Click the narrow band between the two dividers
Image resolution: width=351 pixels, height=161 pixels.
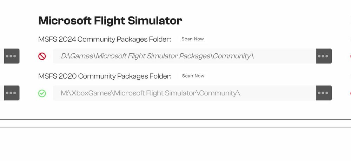tap(175, 123)
